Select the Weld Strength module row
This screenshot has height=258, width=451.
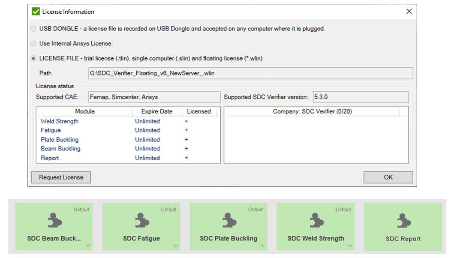pyautogui.click(x=128, y=121)
